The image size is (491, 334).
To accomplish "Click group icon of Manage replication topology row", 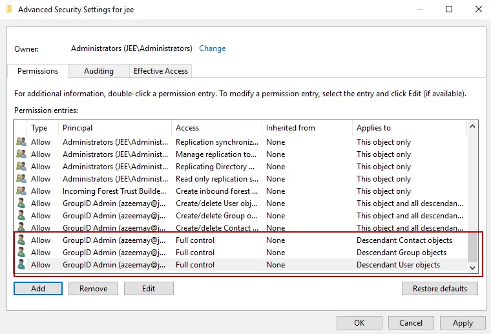I will pyautogui.click(x=21, y=154).
